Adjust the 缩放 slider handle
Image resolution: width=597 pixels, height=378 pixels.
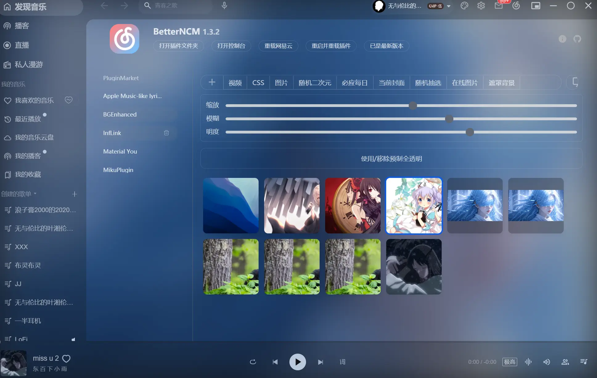(413, 105)
